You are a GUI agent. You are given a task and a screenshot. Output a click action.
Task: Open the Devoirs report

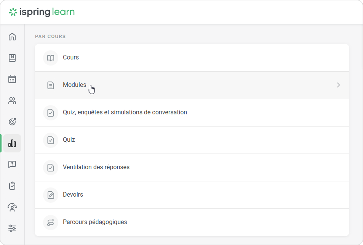(x=73, y=195)
